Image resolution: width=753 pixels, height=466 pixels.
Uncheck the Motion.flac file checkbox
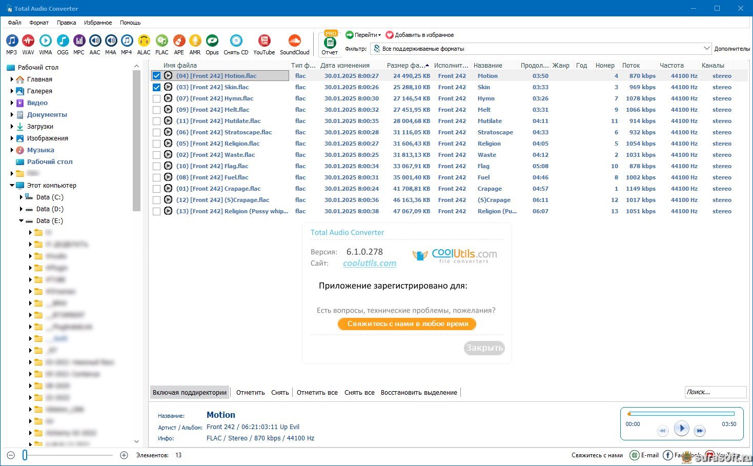click(156, 75)
